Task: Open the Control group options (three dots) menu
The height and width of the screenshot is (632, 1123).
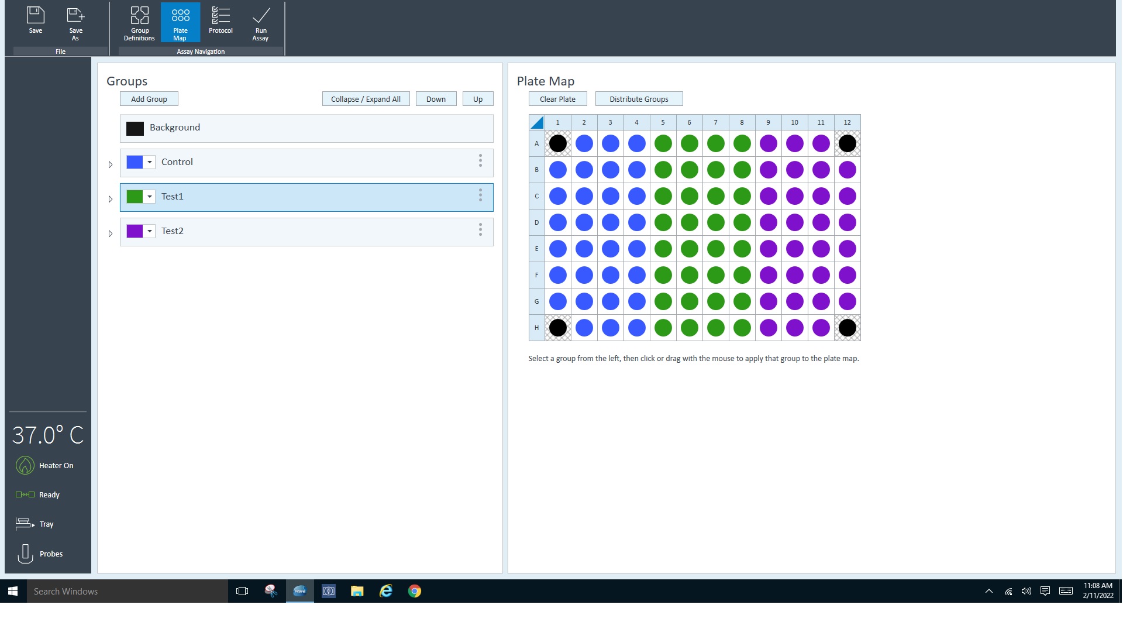Action: (x=480, y=161)
